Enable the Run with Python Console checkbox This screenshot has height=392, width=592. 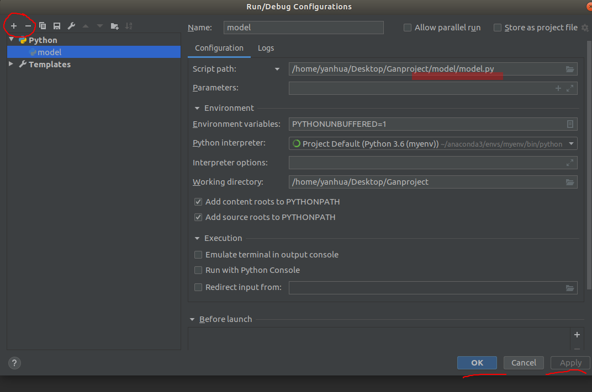198,270
